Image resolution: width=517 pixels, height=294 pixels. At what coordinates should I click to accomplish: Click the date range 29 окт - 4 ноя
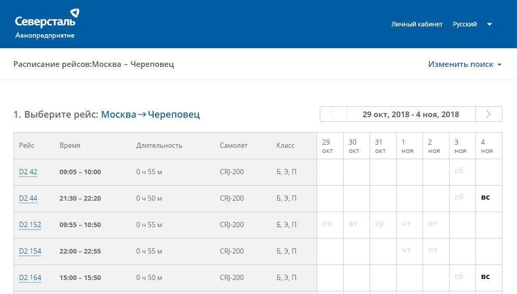[411, 114]
